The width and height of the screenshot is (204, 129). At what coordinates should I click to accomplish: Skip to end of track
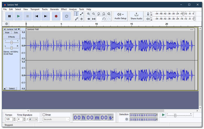pyautogui.click(x=45, y=16)
